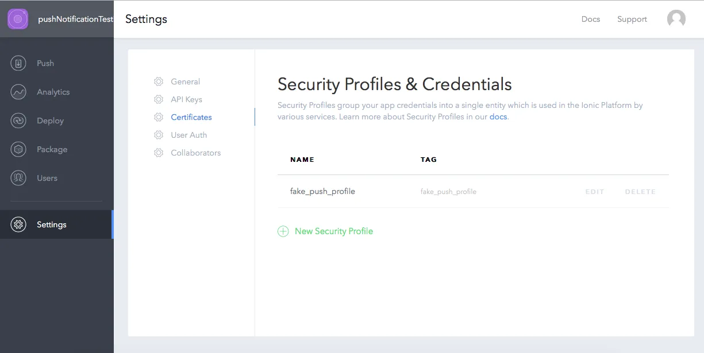The width and height of the screenshot is (704, 353).
Task: Follow the inline docs link in description
Action: pos(498,117)
